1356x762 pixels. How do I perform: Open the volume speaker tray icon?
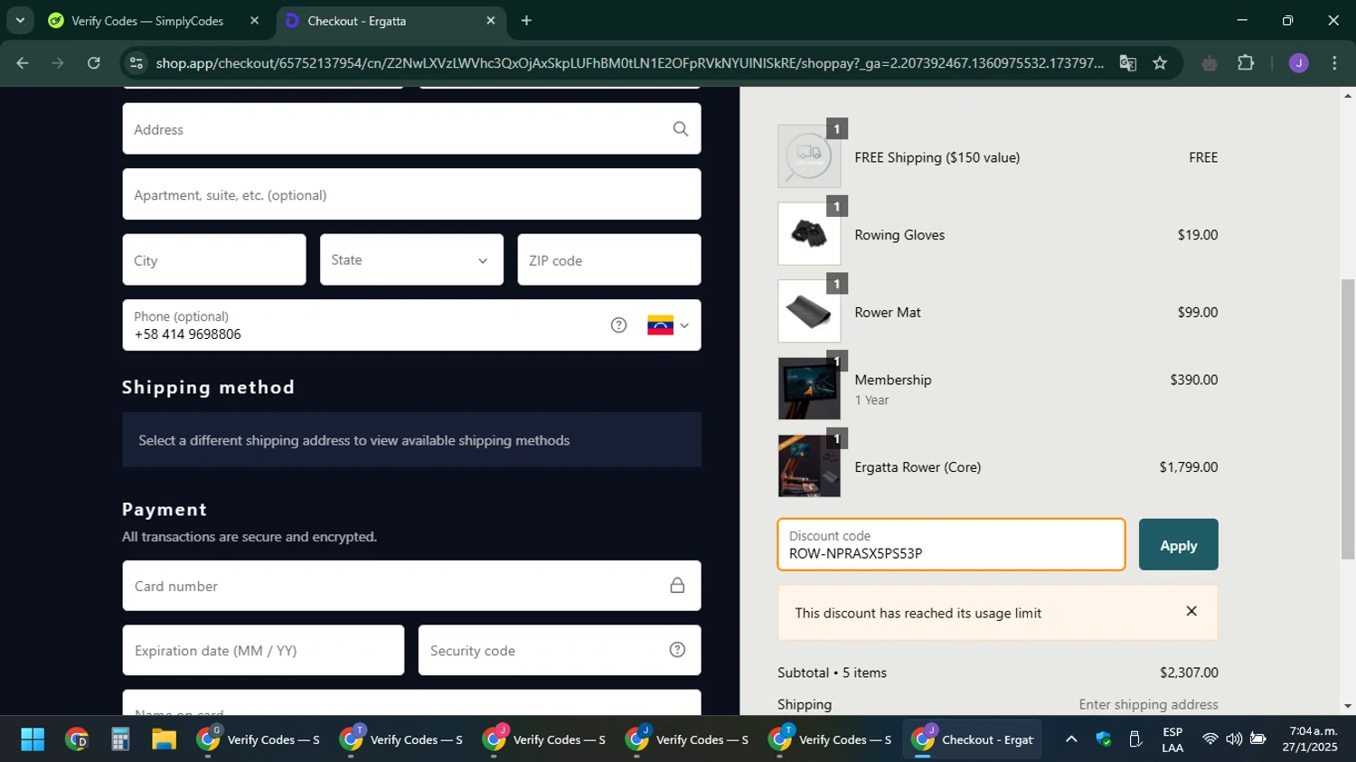(x=1234, y=739)
